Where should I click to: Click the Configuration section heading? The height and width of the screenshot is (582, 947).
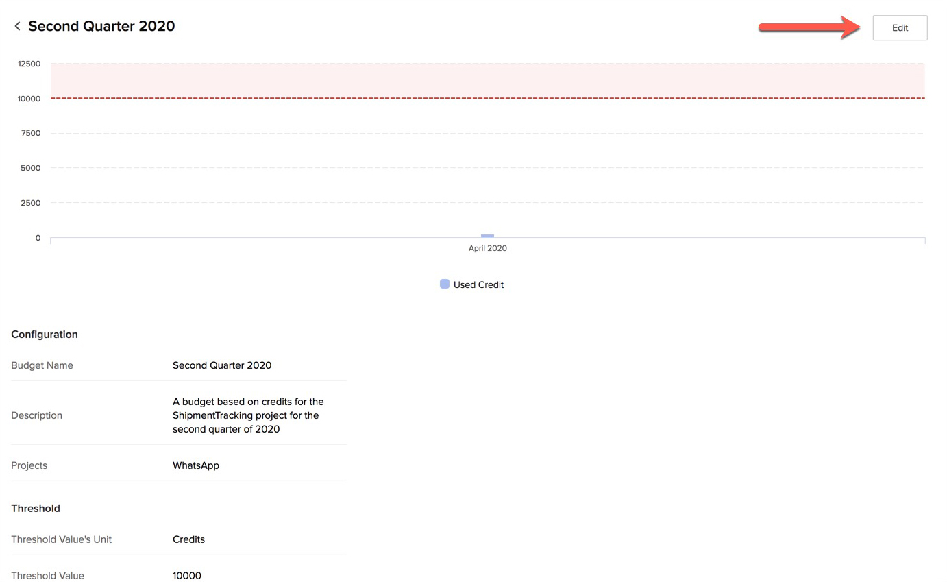(44, 334)
